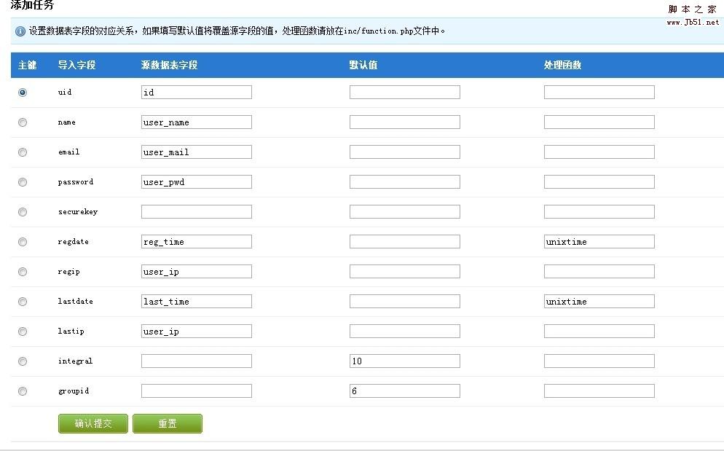724x451 pixels.
Task: Select groupid row radio button
Action: [22, 391]
